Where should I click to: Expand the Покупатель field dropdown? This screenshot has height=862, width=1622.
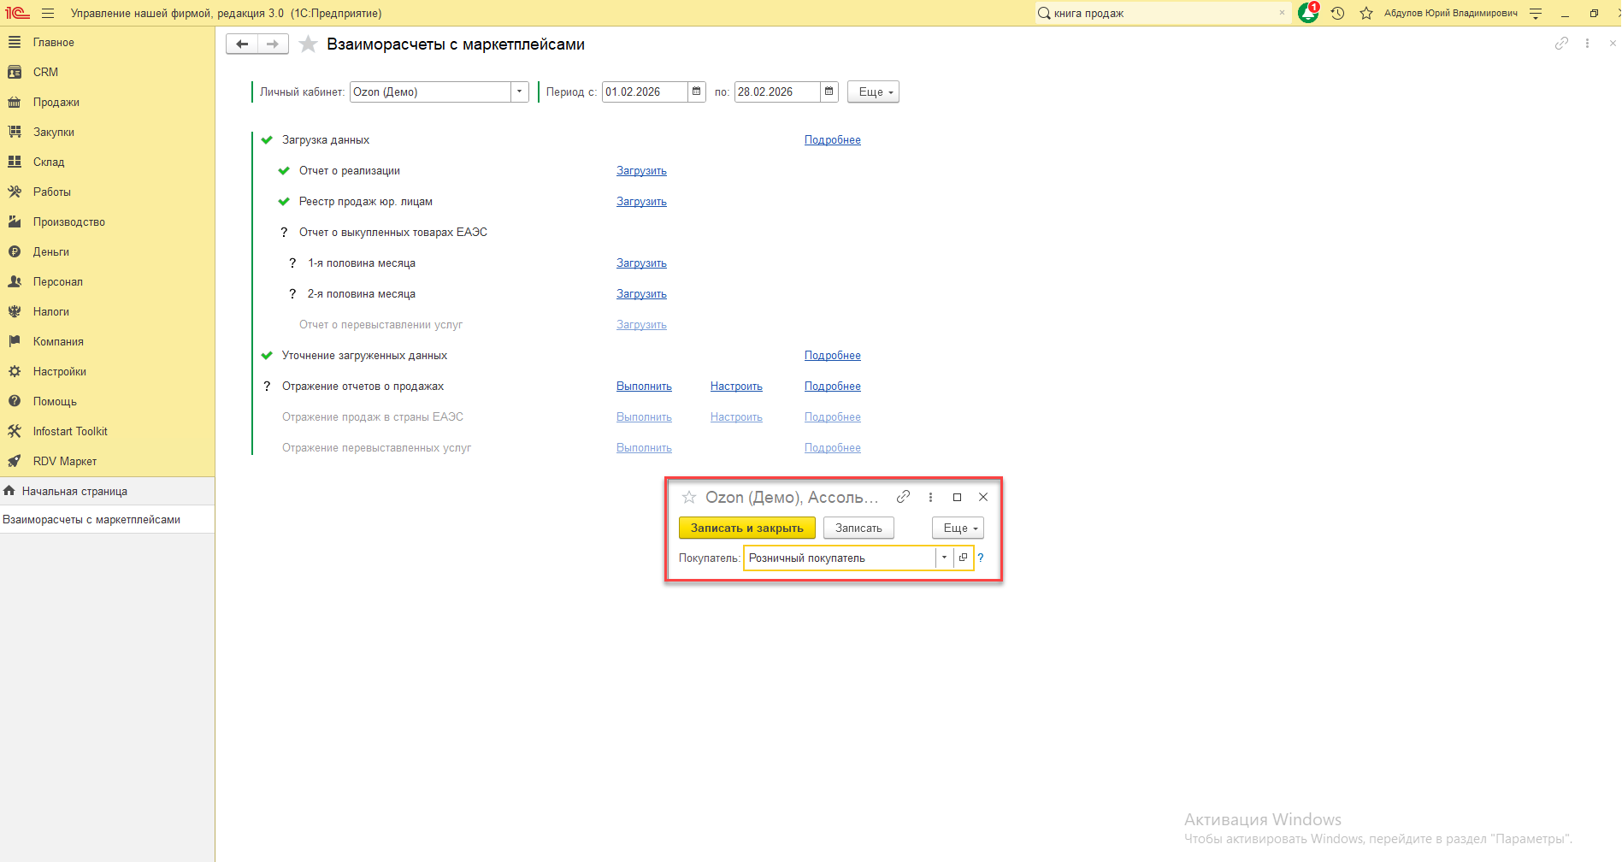[944, 558]
